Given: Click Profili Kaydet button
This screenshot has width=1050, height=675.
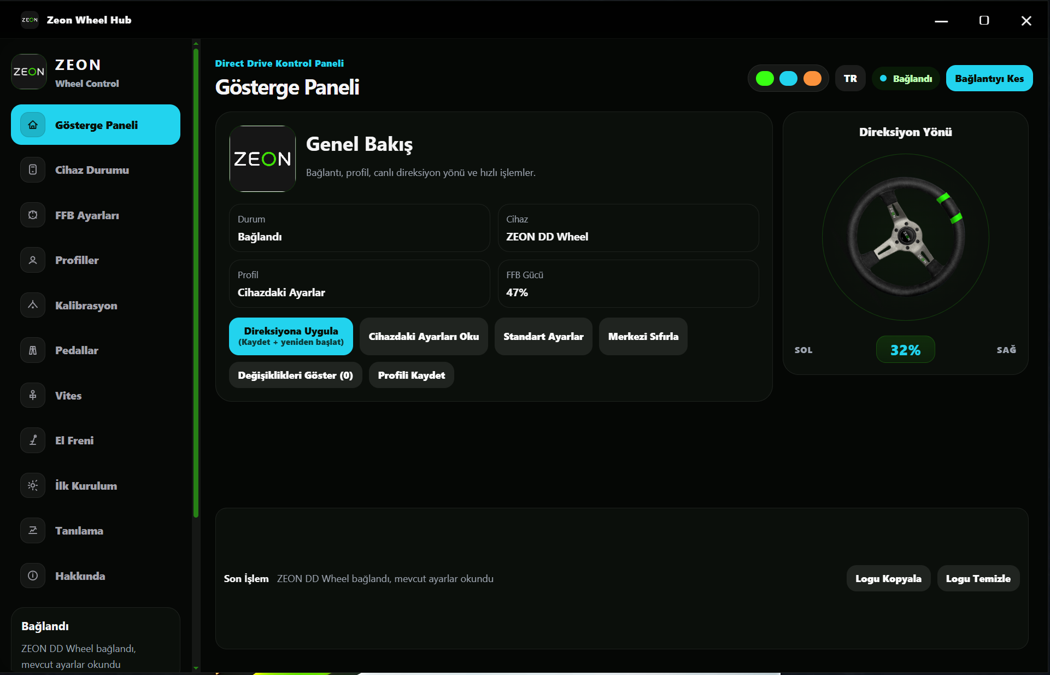Looking at the screenshot, I should coord(412,375).
